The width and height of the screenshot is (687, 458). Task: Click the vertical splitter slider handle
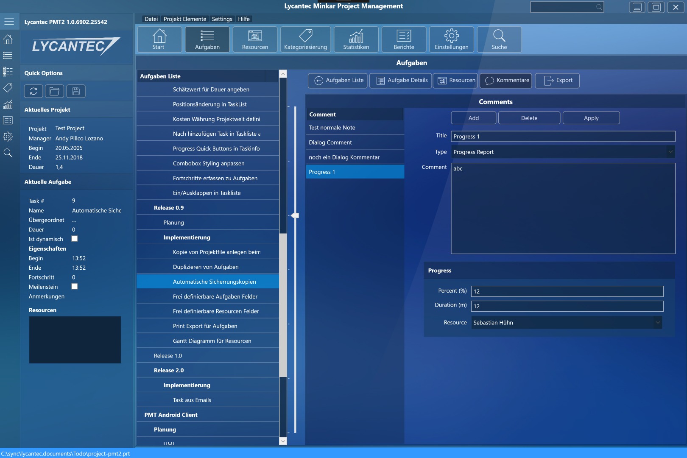pos(295,215)
